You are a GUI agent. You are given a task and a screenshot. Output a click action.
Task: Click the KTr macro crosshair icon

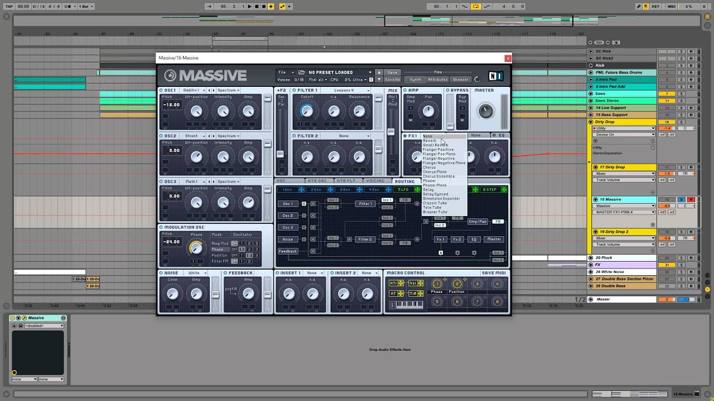400,283
